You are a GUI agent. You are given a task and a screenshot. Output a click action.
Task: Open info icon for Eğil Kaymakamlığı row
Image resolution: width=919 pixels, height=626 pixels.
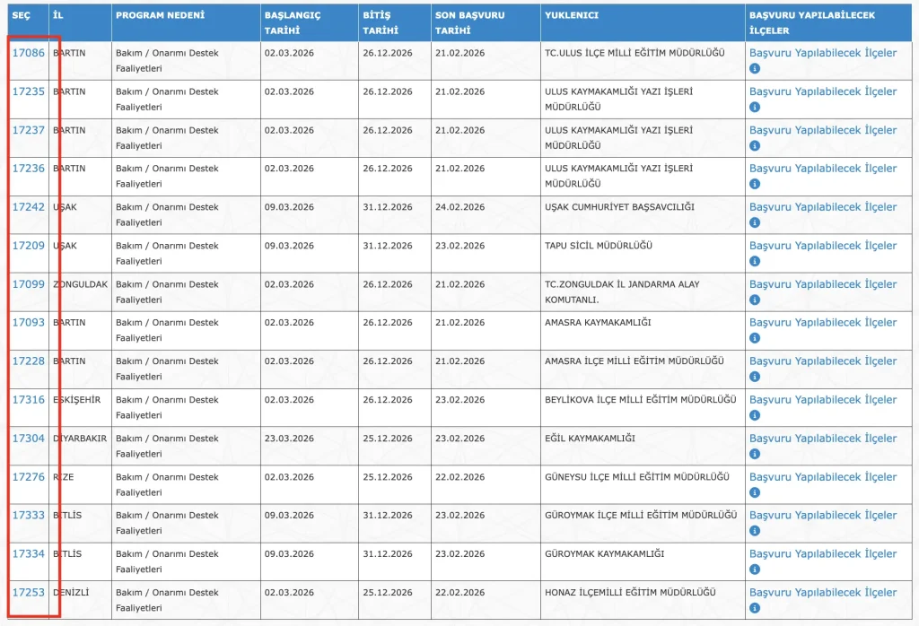tap(755, 454)
